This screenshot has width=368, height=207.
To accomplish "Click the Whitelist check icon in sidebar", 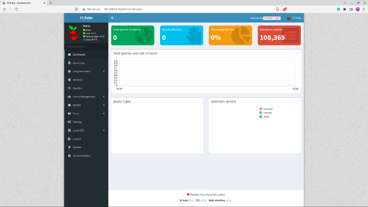I will tap(69, 80).
